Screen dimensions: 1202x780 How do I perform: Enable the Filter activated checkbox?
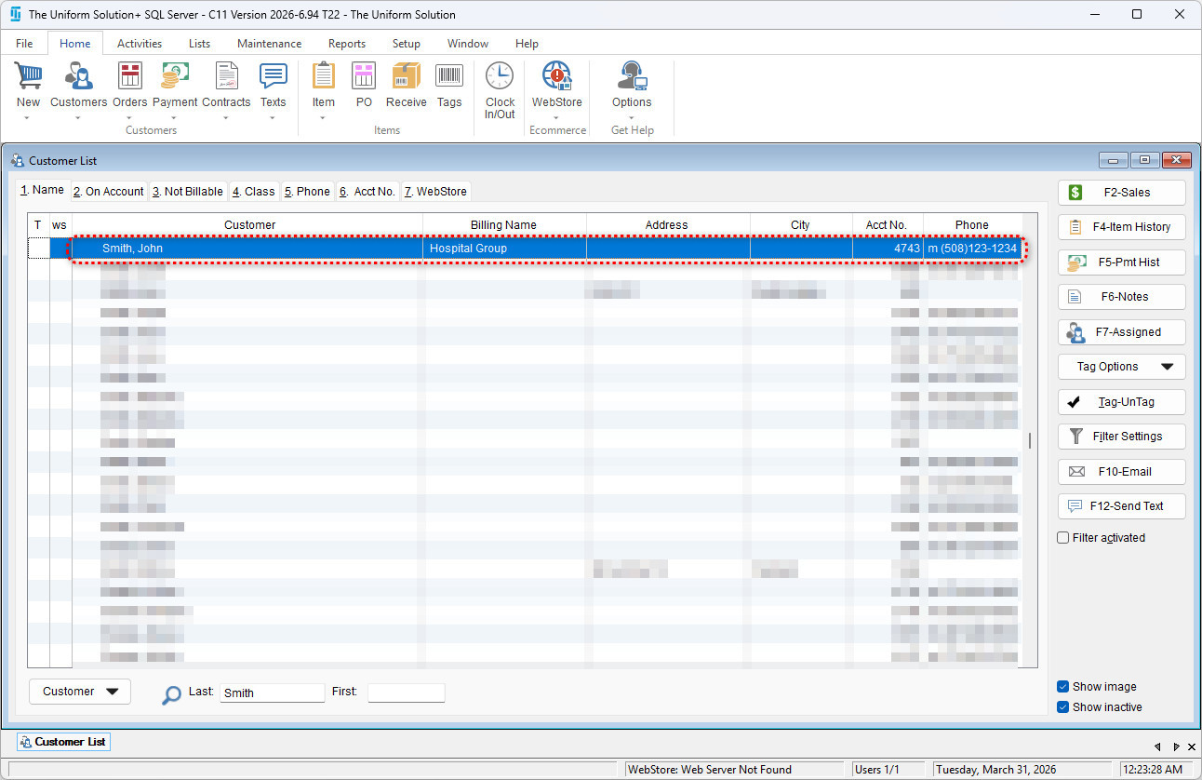click(1063, 538)
